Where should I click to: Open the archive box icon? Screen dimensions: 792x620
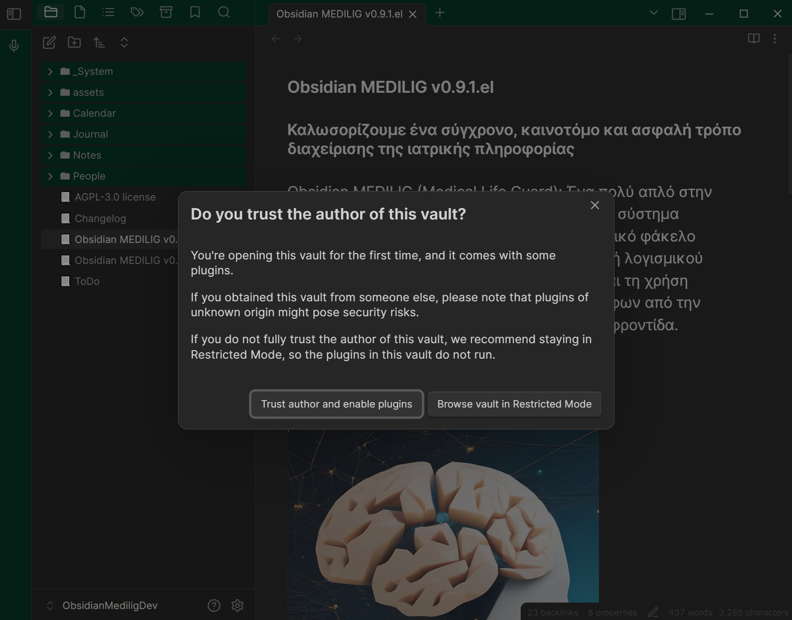(166, 12)
